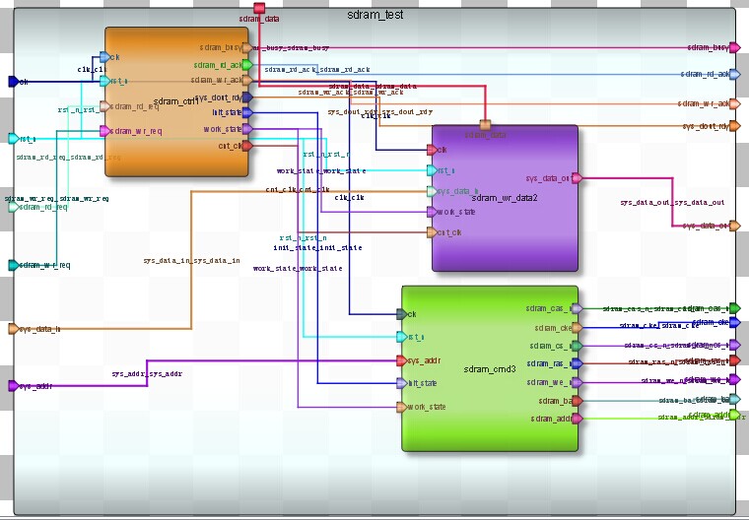The image size is (749, 520).
Task: Select sdram_we_n output pin on sdram_cmd3
Action: pos(578,382)
